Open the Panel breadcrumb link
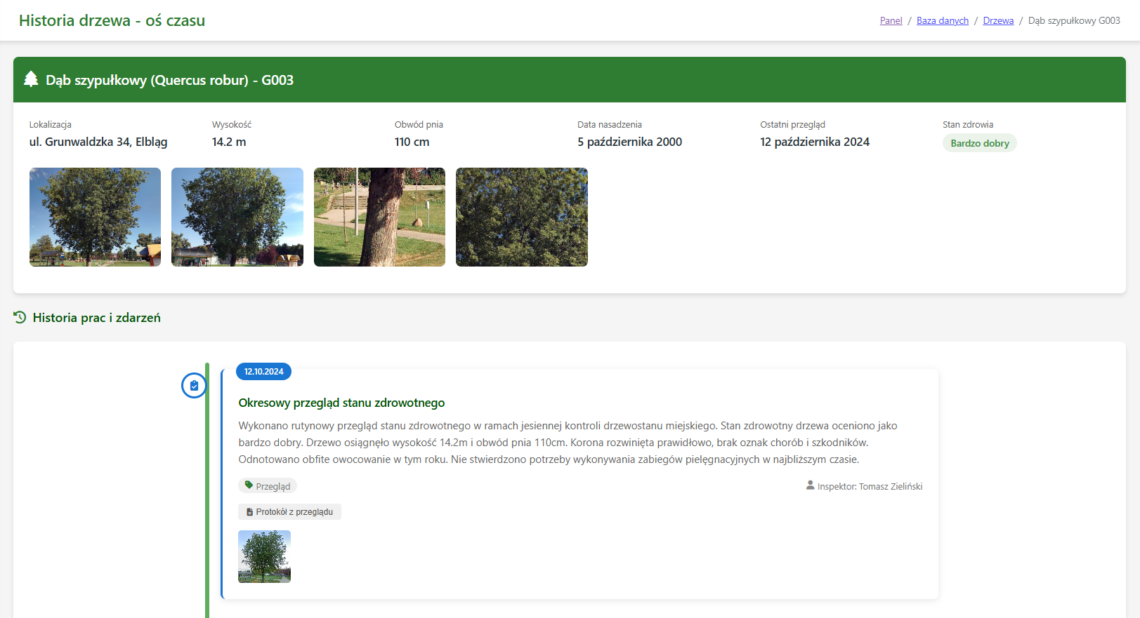The width and height of the screenshot is (1140, 618). pyautogui.click(x=891, y=20)
